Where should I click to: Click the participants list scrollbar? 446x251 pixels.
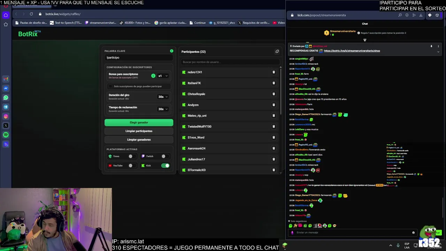coord(280,92)
